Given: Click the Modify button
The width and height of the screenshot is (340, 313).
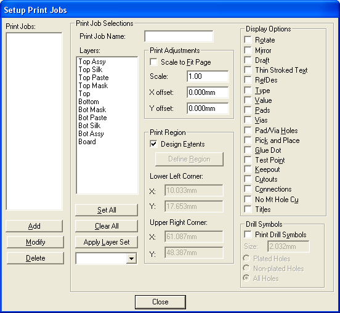Looking at the screenshot, I should coord(35,242).
